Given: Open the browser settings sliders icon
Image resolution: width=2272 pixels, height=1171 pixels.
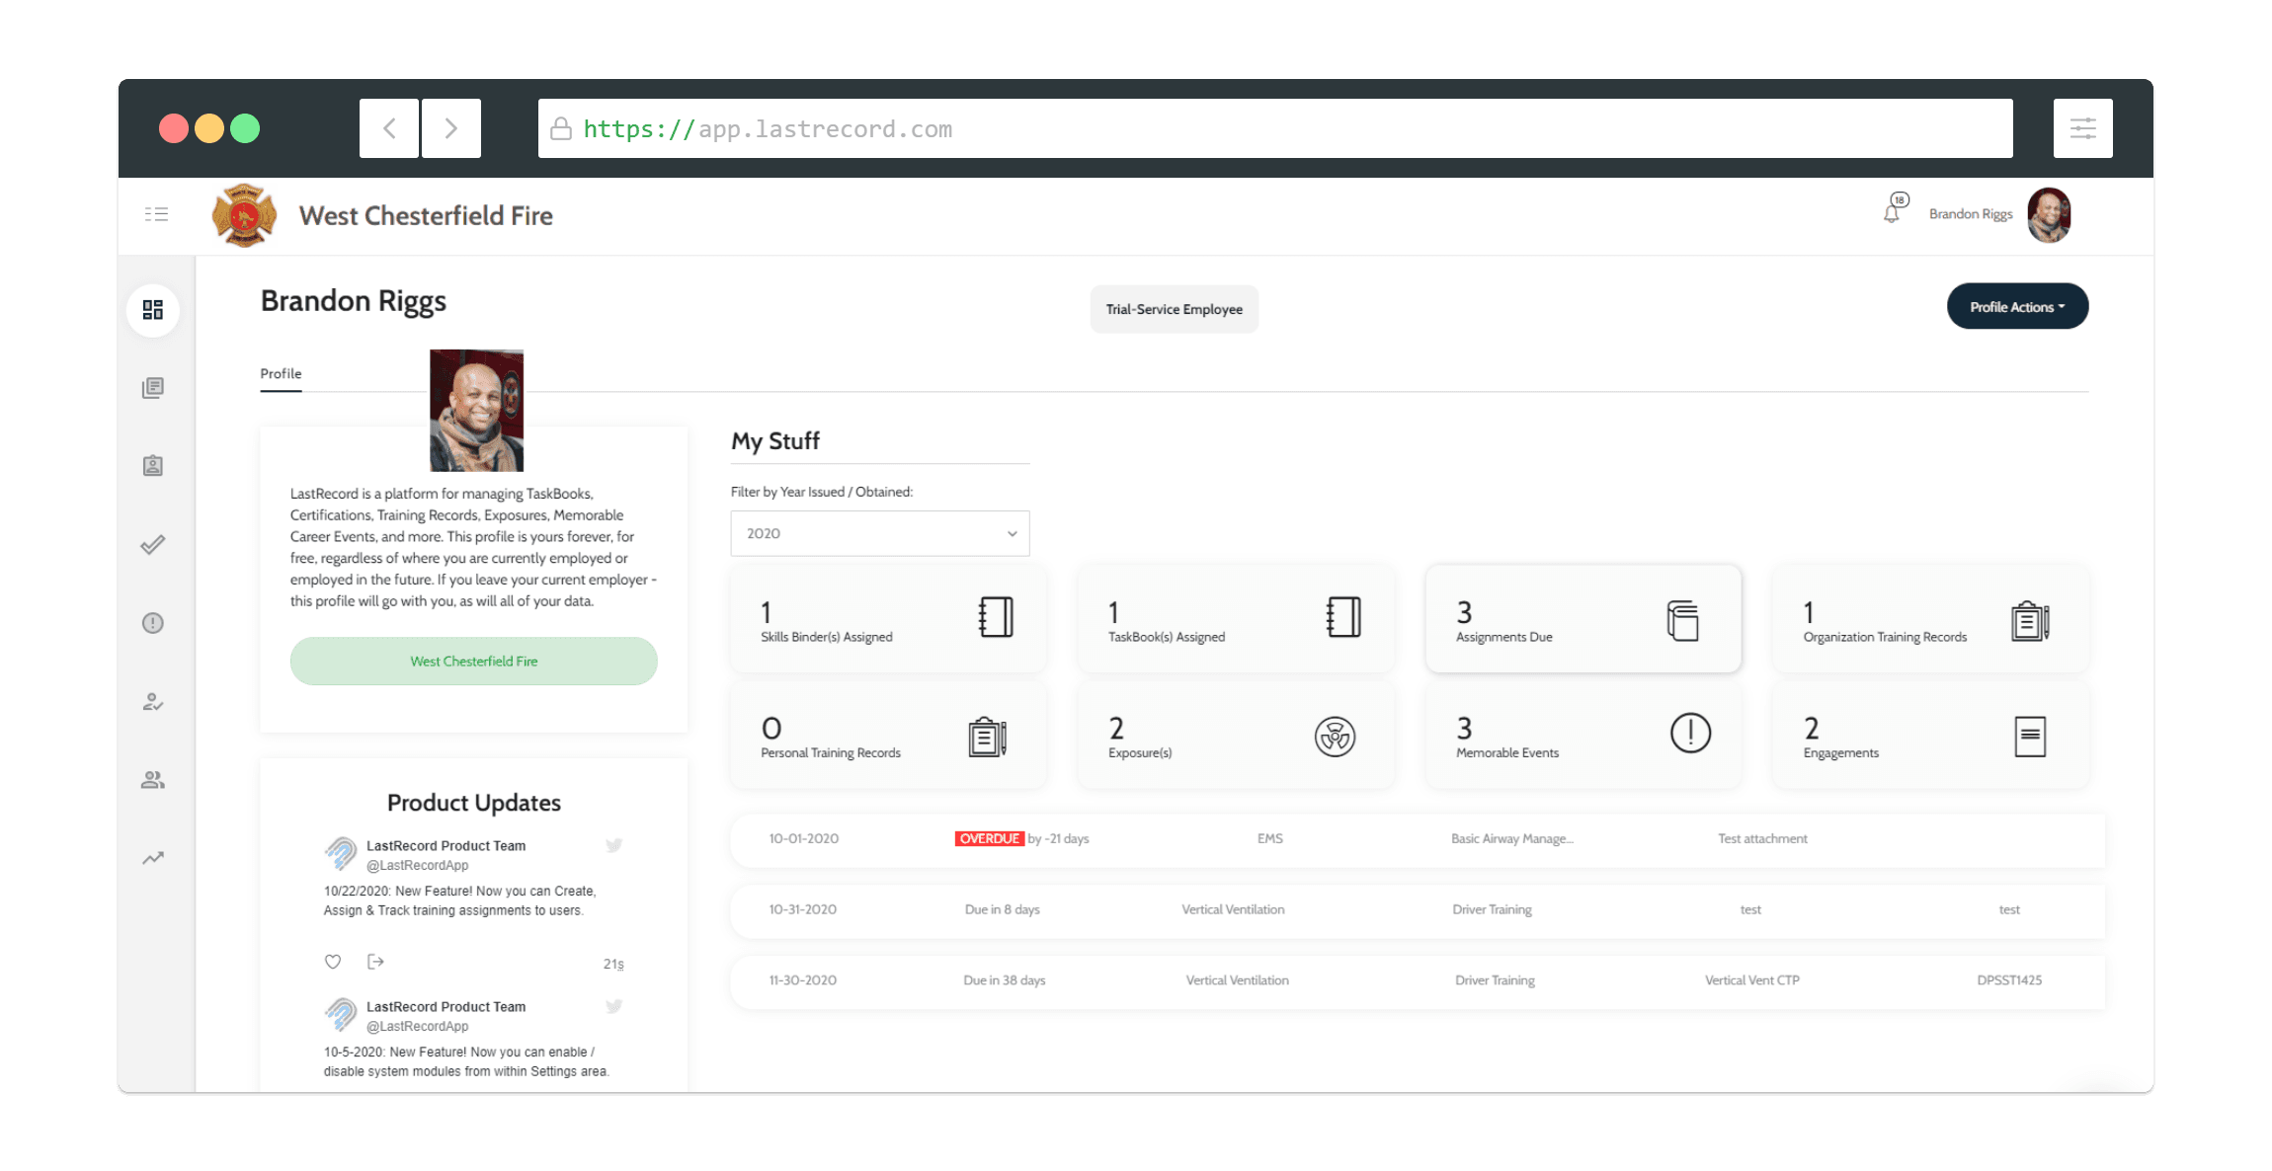Looking at the screenshot, I should (x=2082, y=128).
